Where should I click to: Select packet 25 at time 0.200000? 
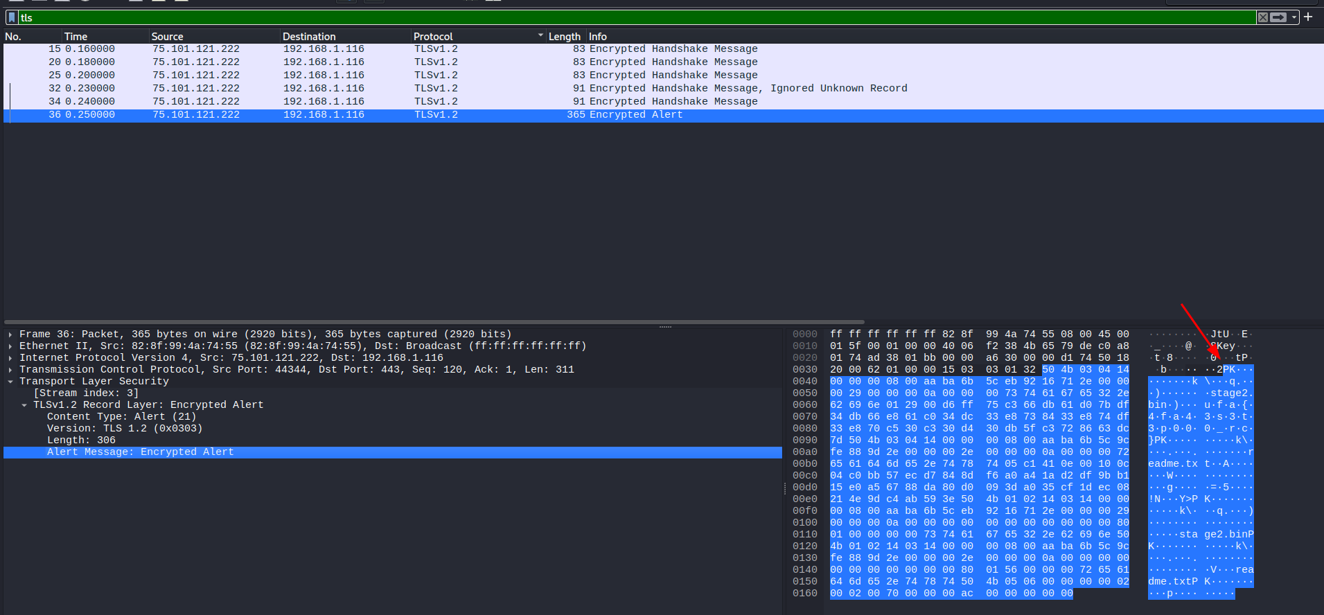pos(663,75)
